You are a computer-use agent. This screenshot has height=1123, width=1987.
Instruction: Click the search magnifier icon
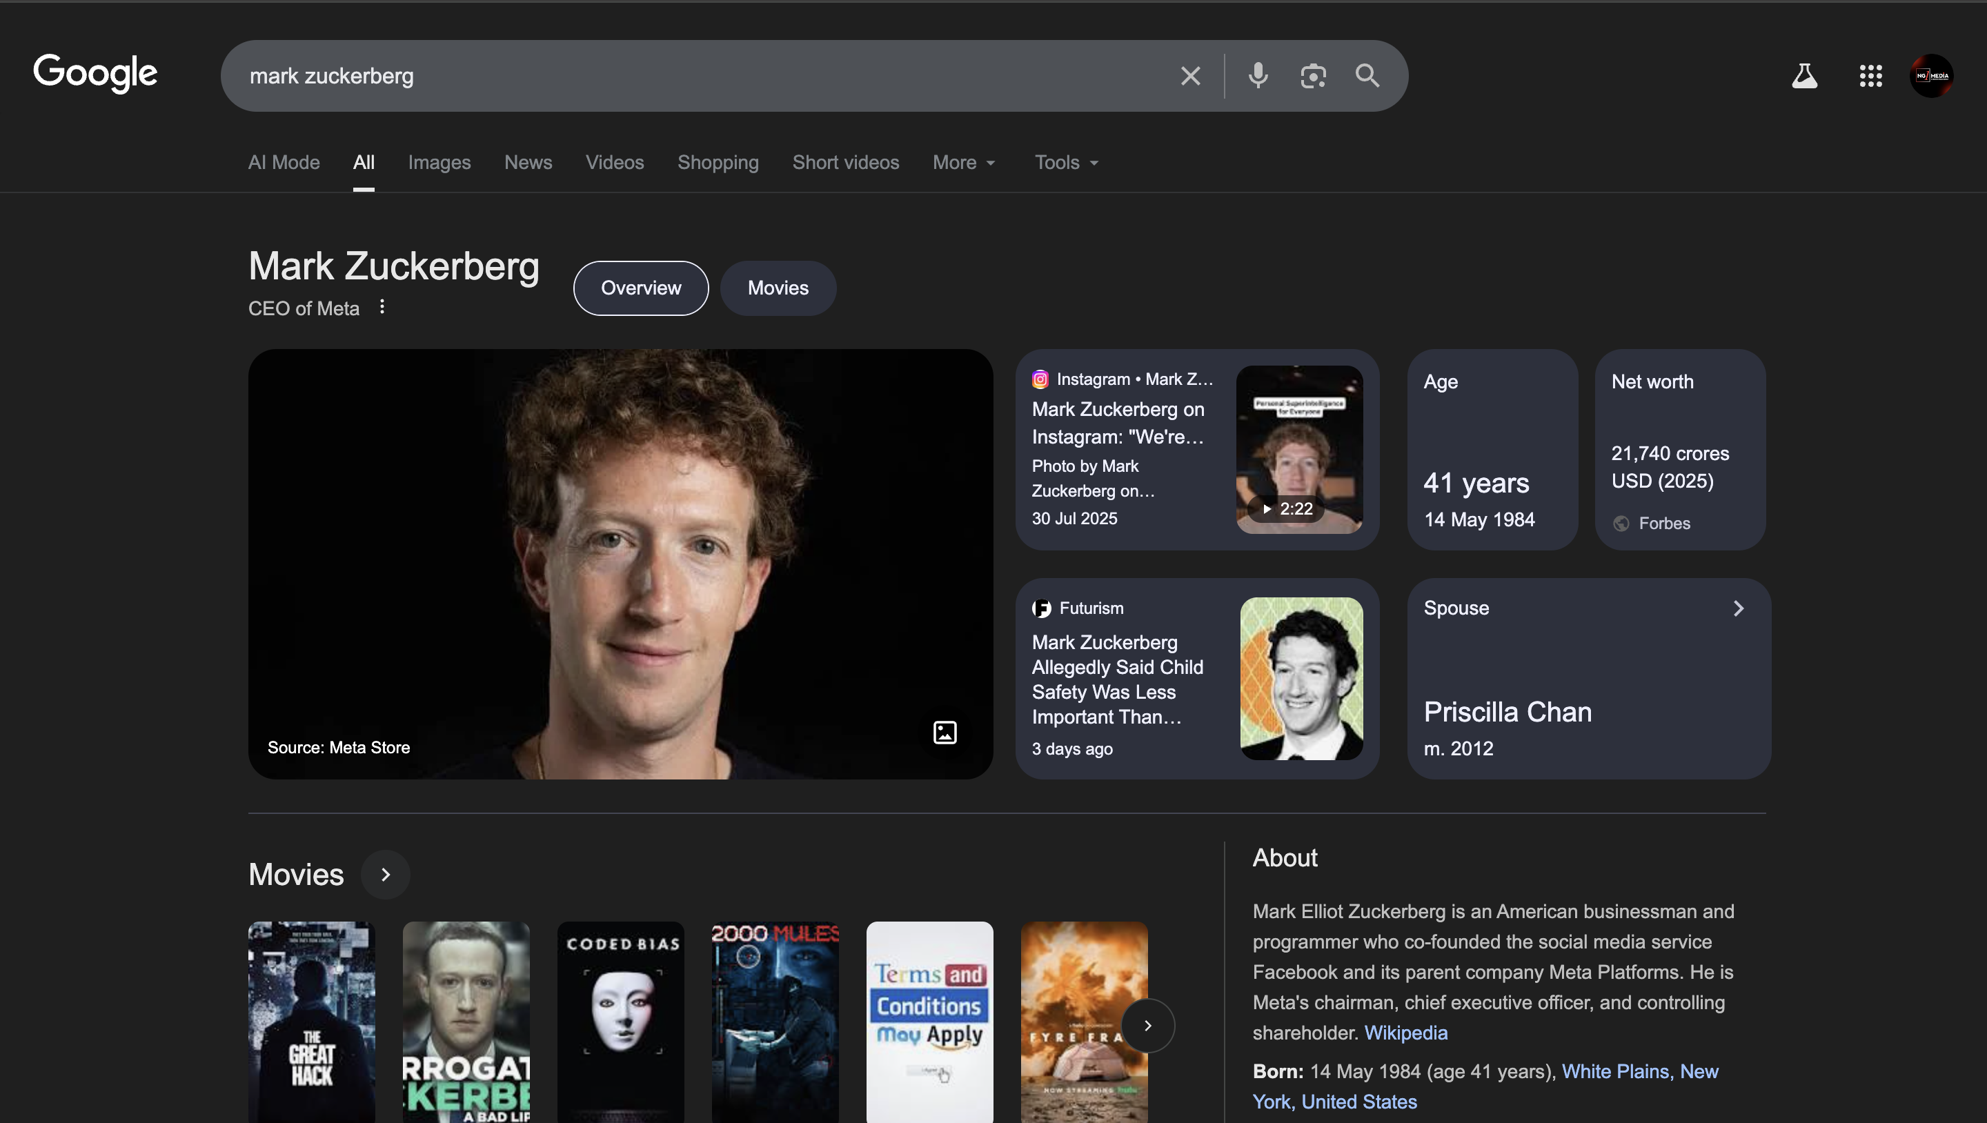tap(1367, 74)
